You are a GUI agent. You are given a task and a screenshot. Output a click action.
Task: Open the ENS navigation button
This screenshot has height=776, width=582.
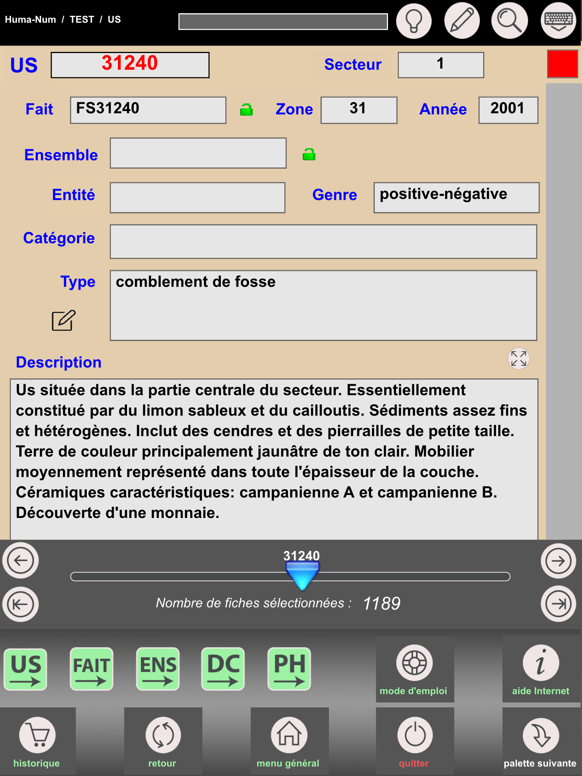pos(158,669)
